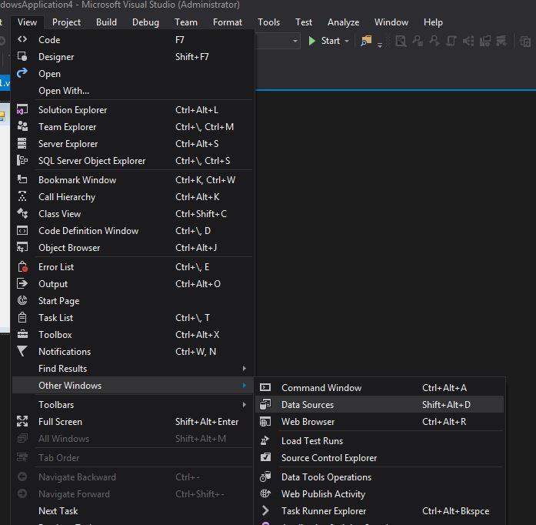Click the Command Window icon
Viewport: 536px width, 525px height.
(265, 387)
